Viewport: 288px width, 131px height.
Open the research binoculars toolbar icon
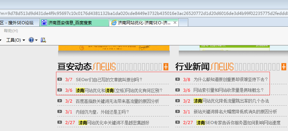click(43, 40)
